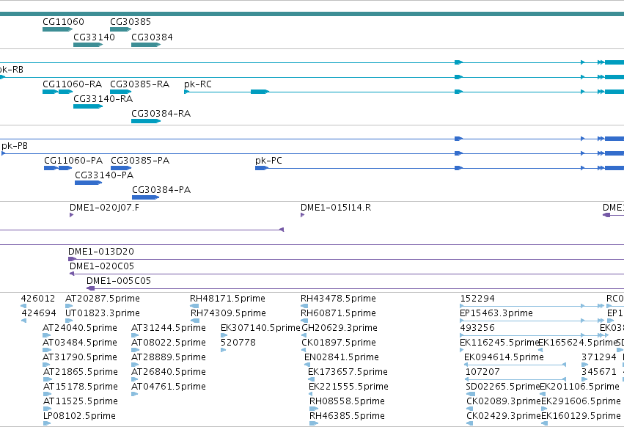Viewport: 624px width, 427px height.
Task: Open CK01897.5prime EST
Action: (304, 350)
